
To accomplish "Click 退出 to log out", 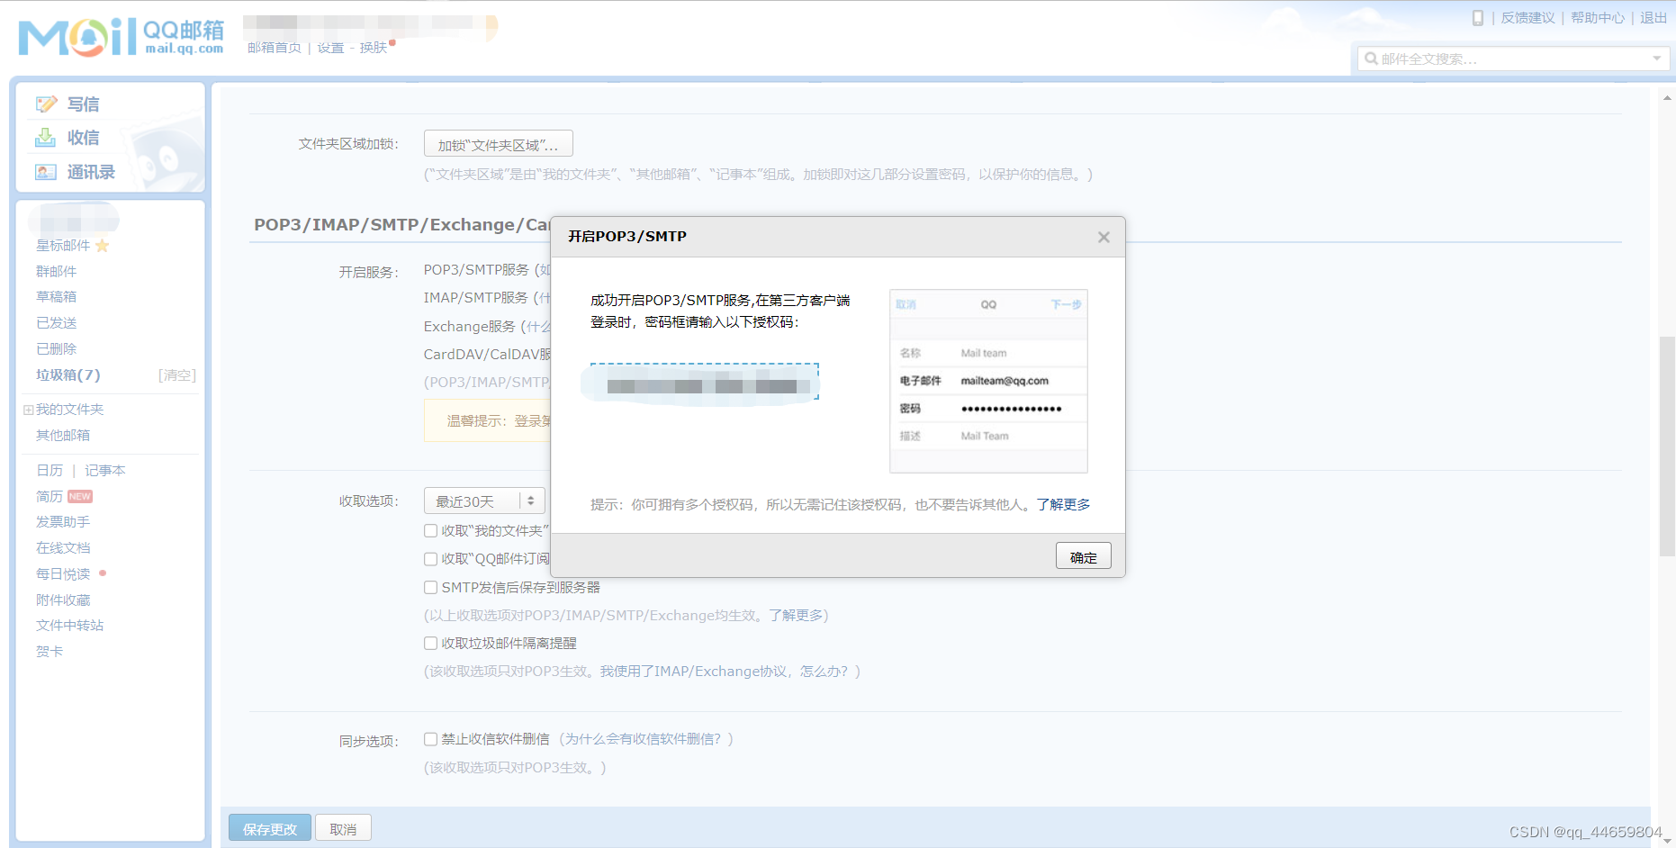I will (1653, 18).
